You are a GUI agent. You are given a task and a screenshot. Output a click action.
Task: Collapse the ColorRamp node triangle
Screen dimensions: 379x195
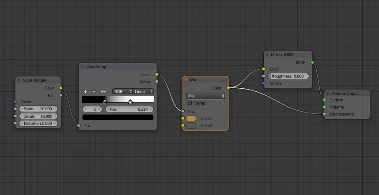pos(82,67)
